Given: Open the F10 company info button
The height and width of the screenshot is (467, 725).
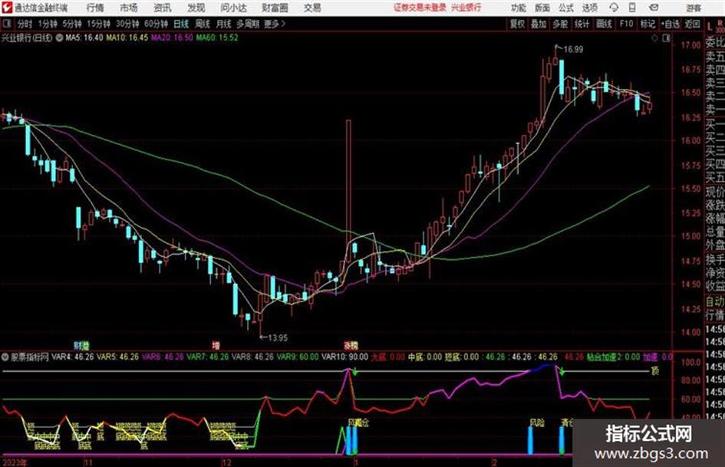Looking at the screenshot, I should point(627,24).
